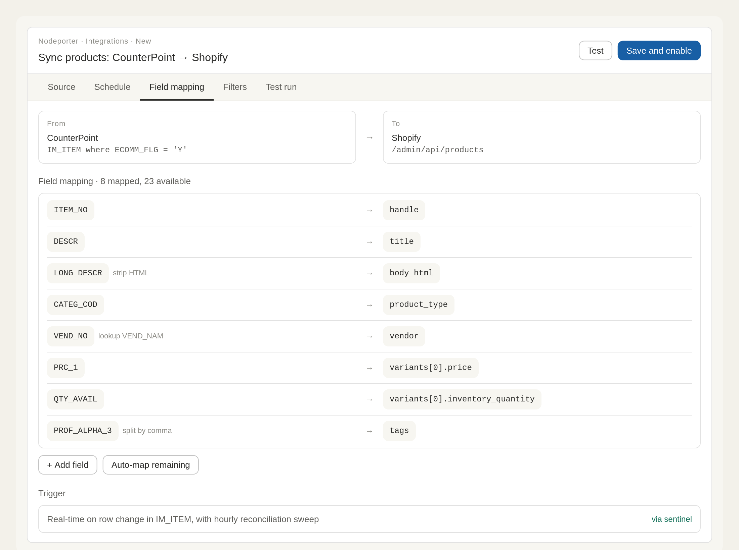This screenshot has width=739, height=550.
Task: Click the arrow between ITEM_NO and handle
Action: pos(369,210)
